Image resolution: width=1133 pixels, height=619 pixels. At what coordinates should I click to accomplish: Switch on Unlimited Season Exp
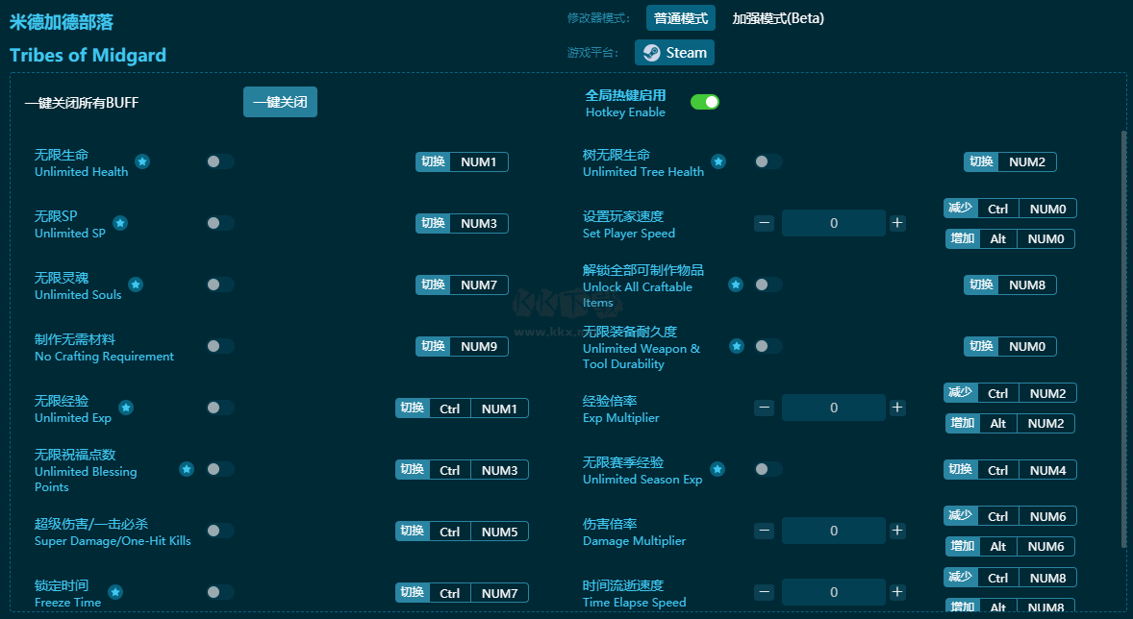coord(768,469)
